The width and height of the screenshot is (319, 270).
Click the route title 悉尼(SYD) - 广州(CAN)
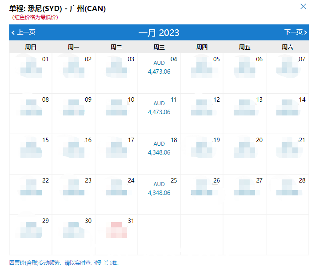[67, 8]
